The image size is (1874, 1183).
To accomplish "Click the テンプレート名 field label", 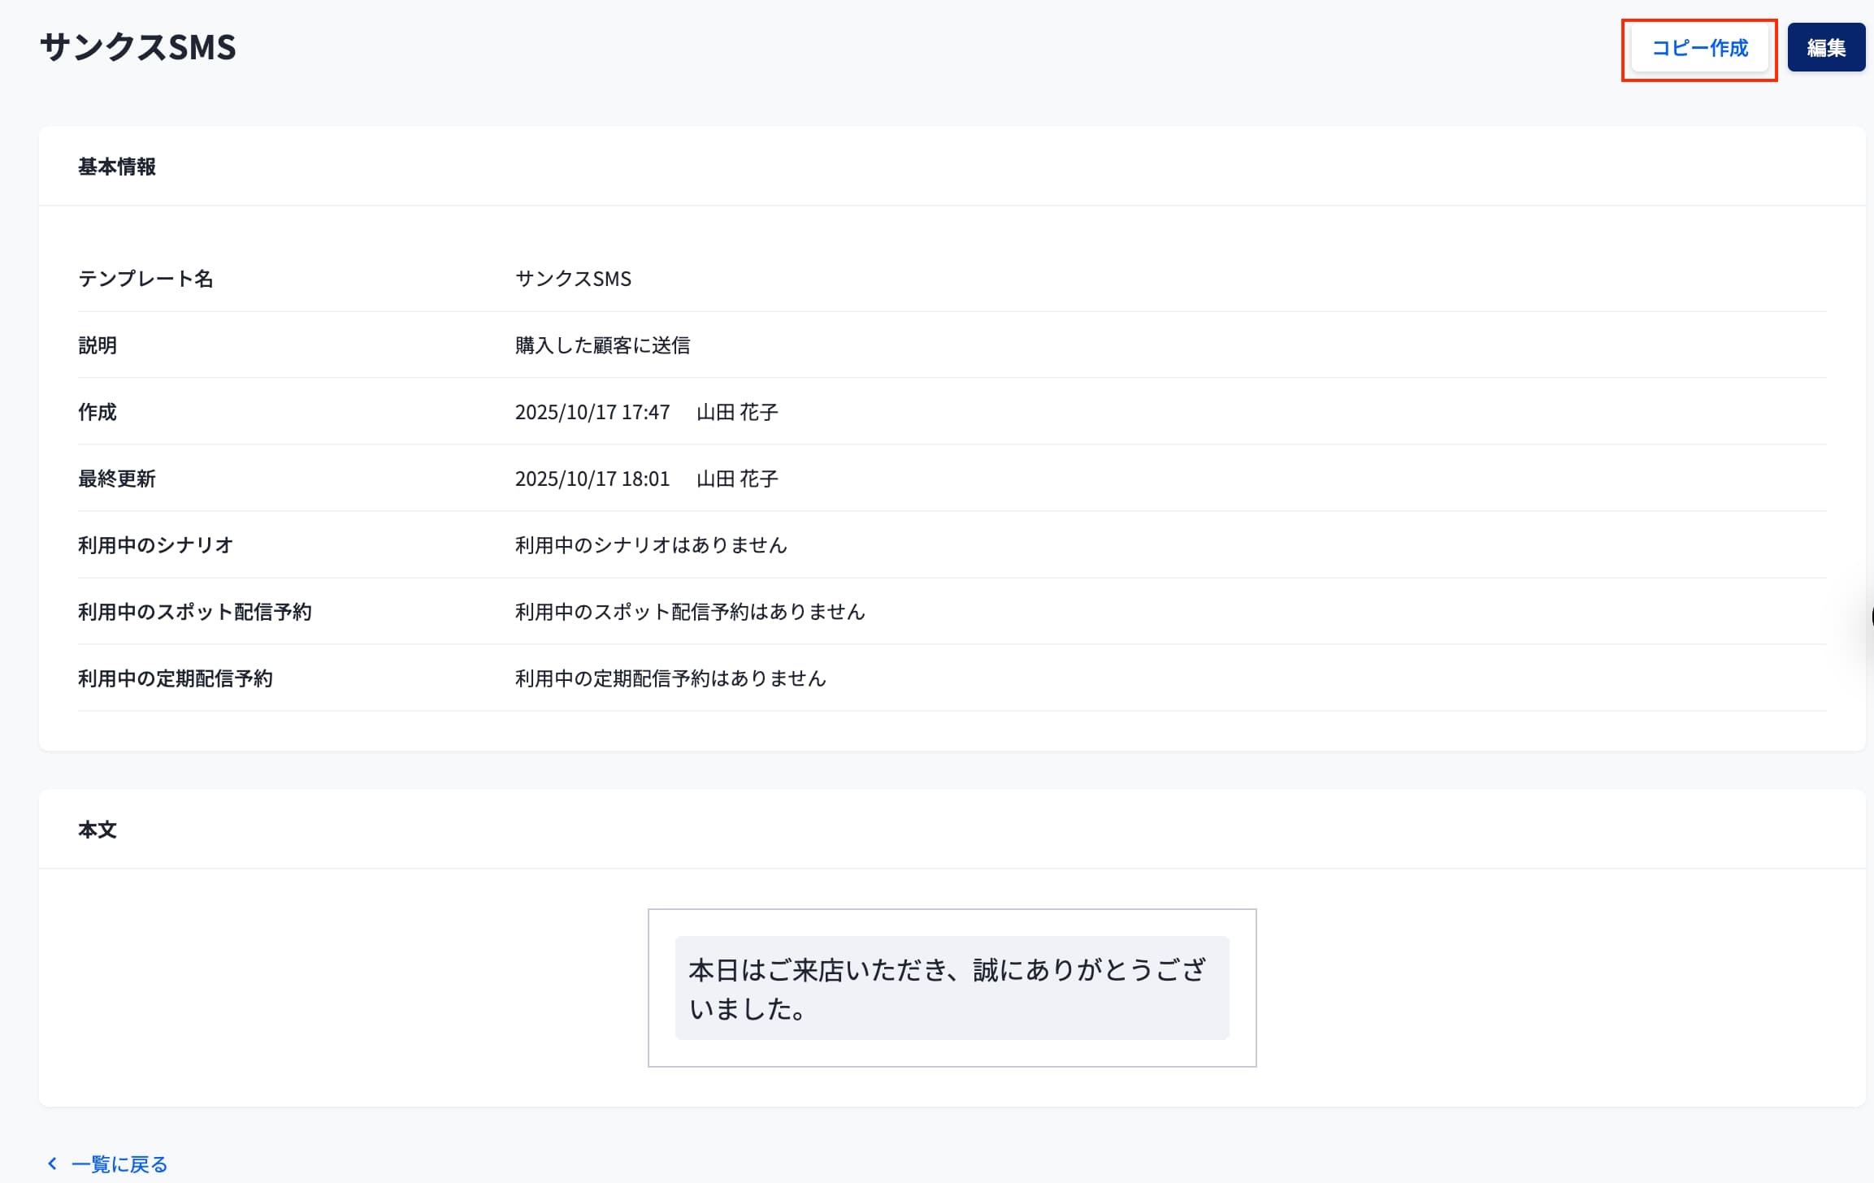I will pyautogui.click(x=145, y=279).
